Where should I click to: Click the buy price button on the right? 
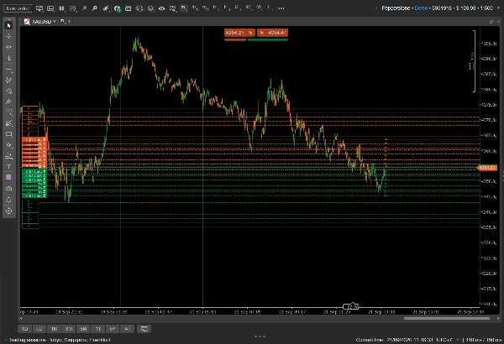tap(272, 33)
